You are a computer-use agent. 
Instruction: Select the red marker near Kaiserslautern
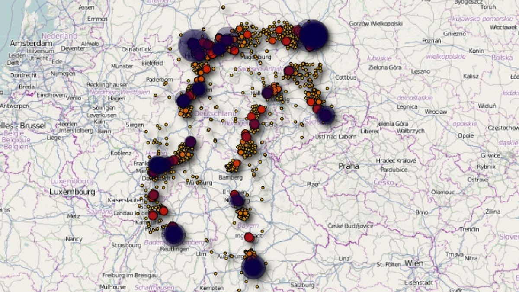pyautogui.click(x=153, y=195)
